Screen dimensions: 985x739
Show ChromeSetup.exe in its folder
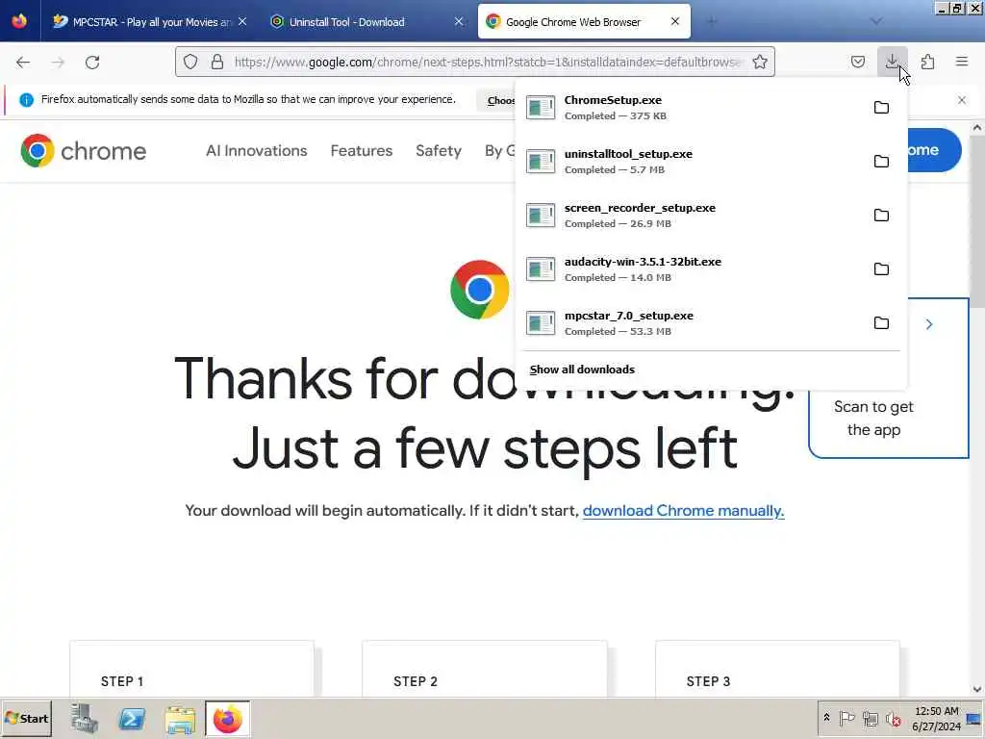pyautogui.click(x=881, y=108)
